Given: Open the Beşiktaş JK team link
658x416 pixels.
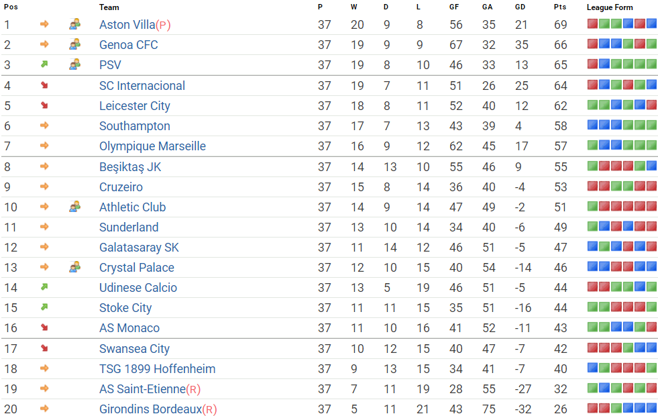Looking at the screenshot, I should pyautogui.click(x=130, y=166).
